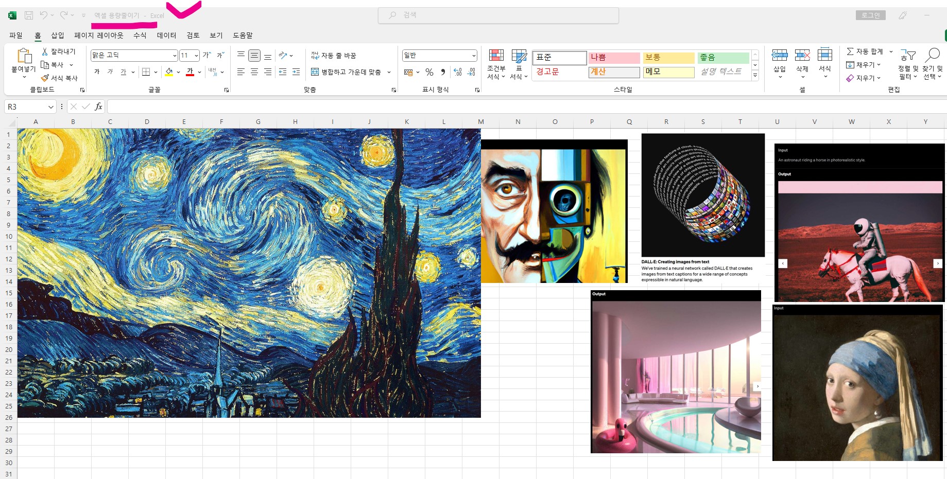This screenshot has width=947, height=479.
Task: Select the Format Painter (서식 복사) brush
Action: click(45, 78)
